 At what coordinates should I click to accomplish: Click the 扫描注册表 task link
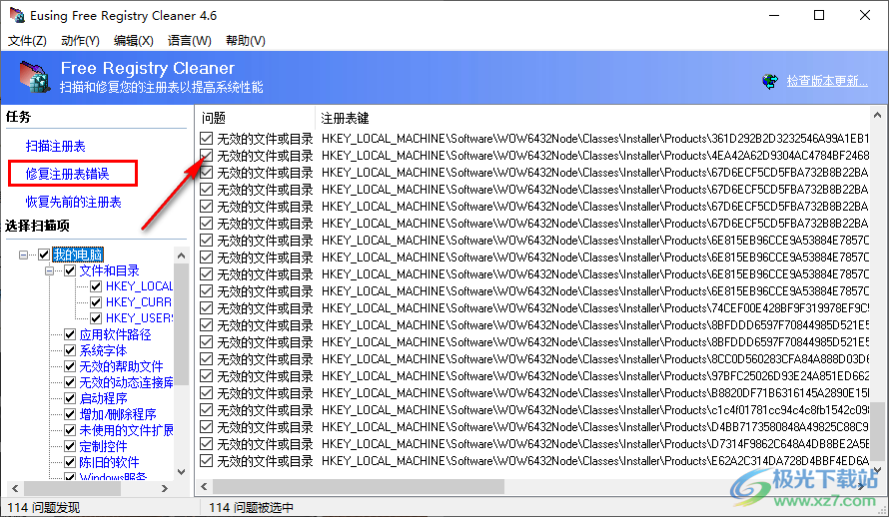pos(56,146)
